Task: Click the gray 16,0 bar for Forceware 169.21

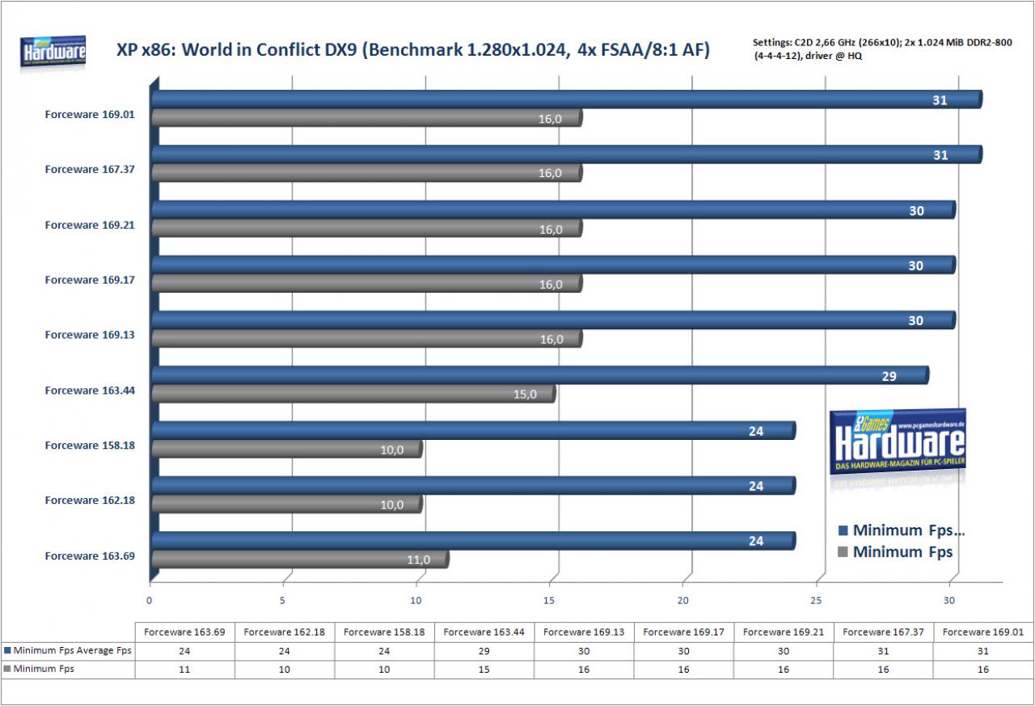Action: (x=367, y=229)
